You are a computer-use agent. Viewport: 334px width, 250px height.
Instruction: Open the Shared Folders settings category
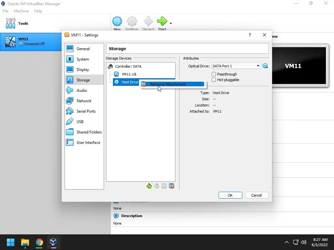point(84,132)
